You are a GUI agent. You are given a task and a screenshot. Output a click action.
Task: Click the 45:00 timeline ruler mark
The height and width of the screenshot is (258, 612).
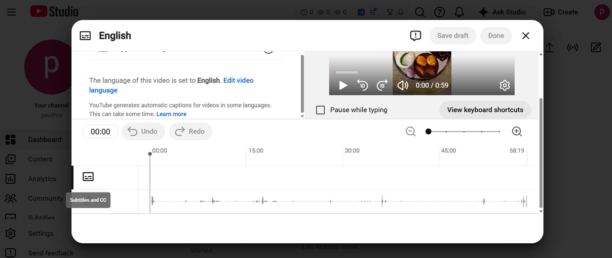click(x=448, y=151)
